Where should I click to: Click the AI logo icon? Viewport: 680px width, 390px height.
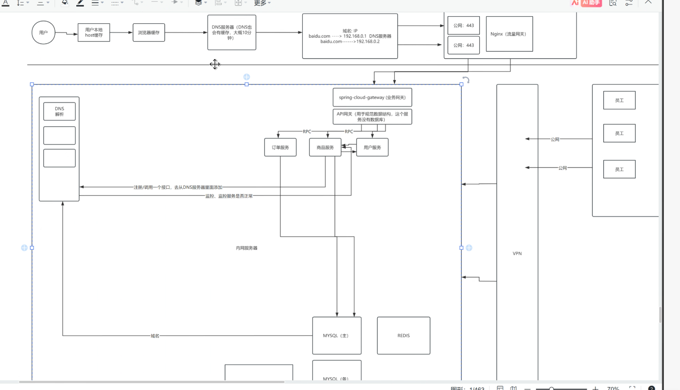tap(575, 3)
